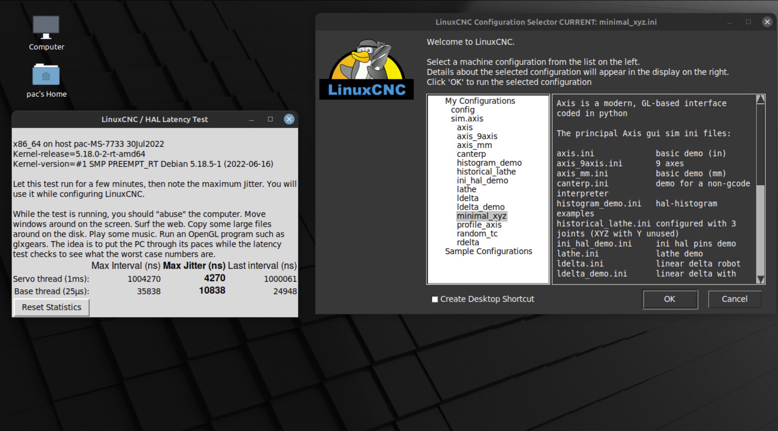Click the axis.ini line in description pane
This screenshot has width=778, height=431.
(641, 154)
